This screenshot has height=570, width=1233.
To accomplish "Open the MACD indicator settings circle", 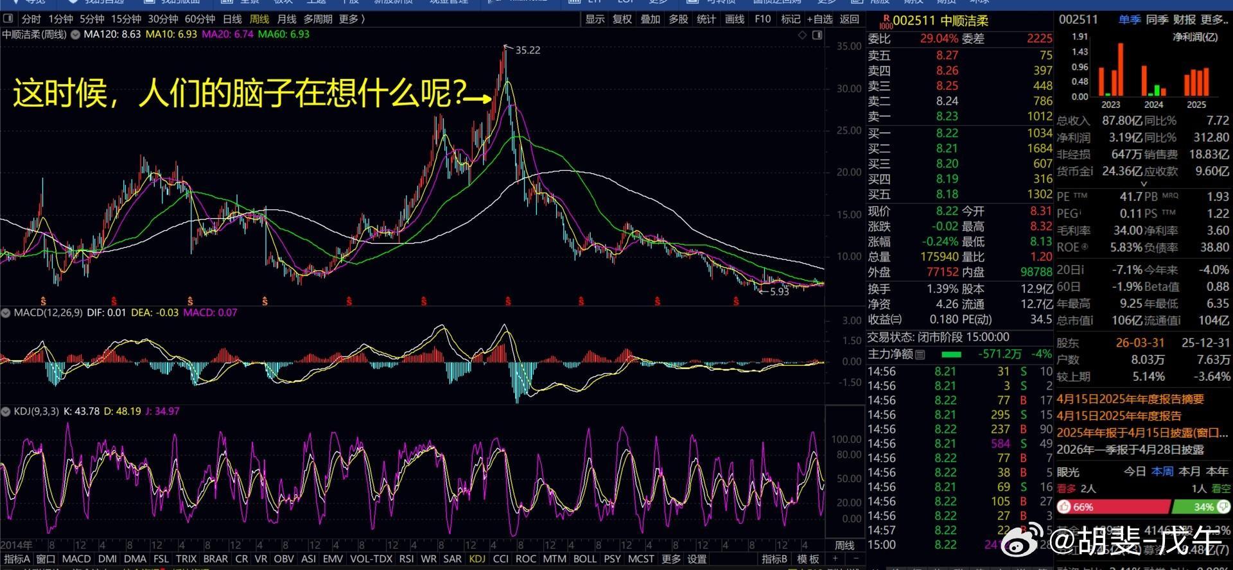I will coord(6,313).
